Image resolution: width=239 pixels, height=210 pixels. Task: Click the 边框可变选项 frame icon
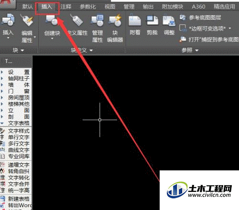(183, 28)
